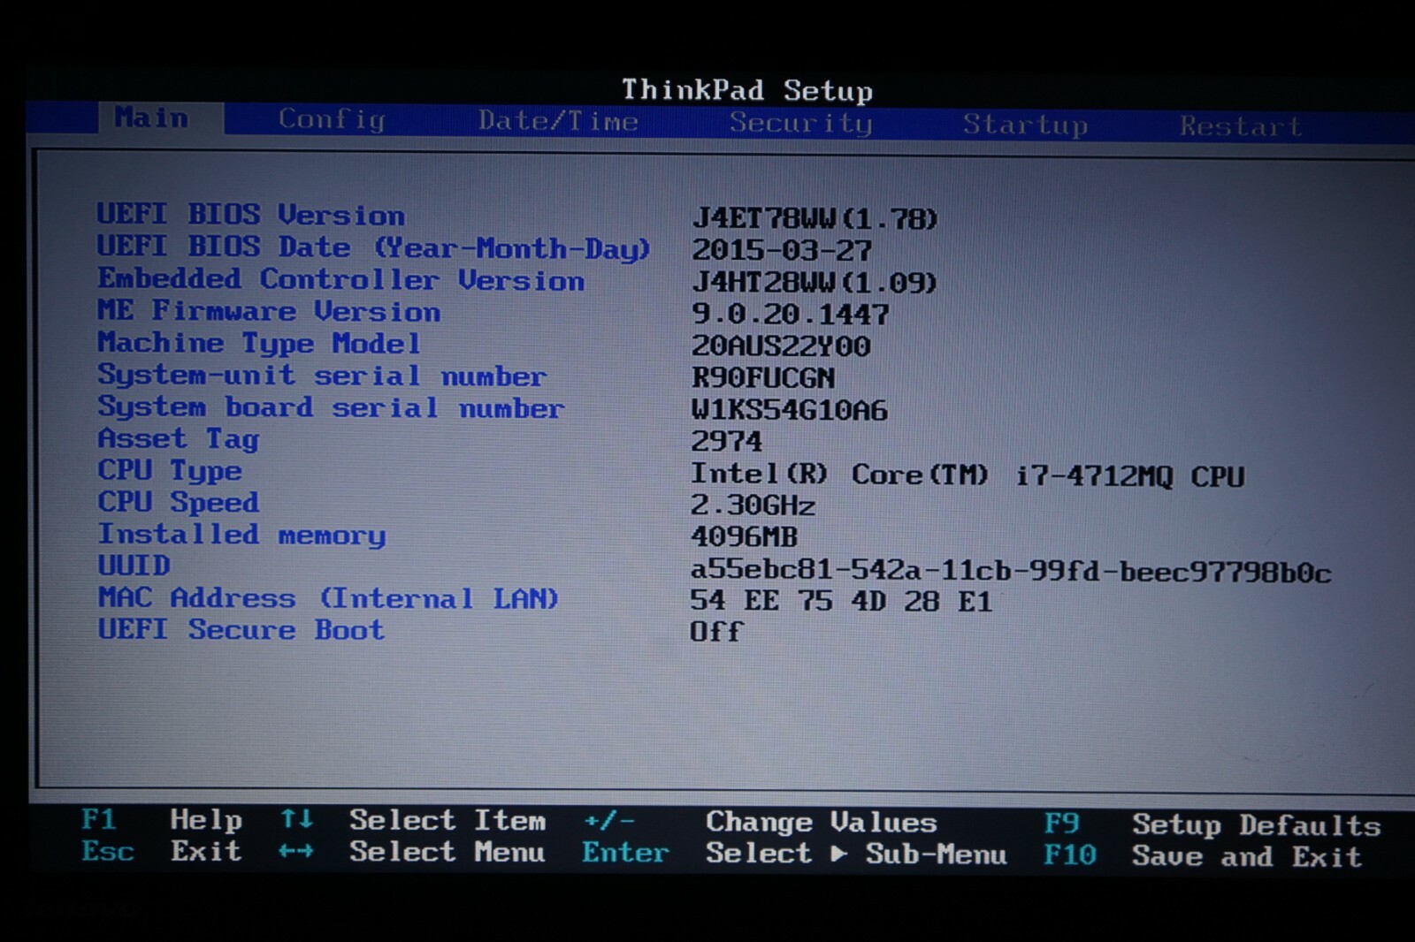The width and height of the screenshot is (1415, 942).
Task: Select ME Firmware Version label
Action: (x=269, y=311)
